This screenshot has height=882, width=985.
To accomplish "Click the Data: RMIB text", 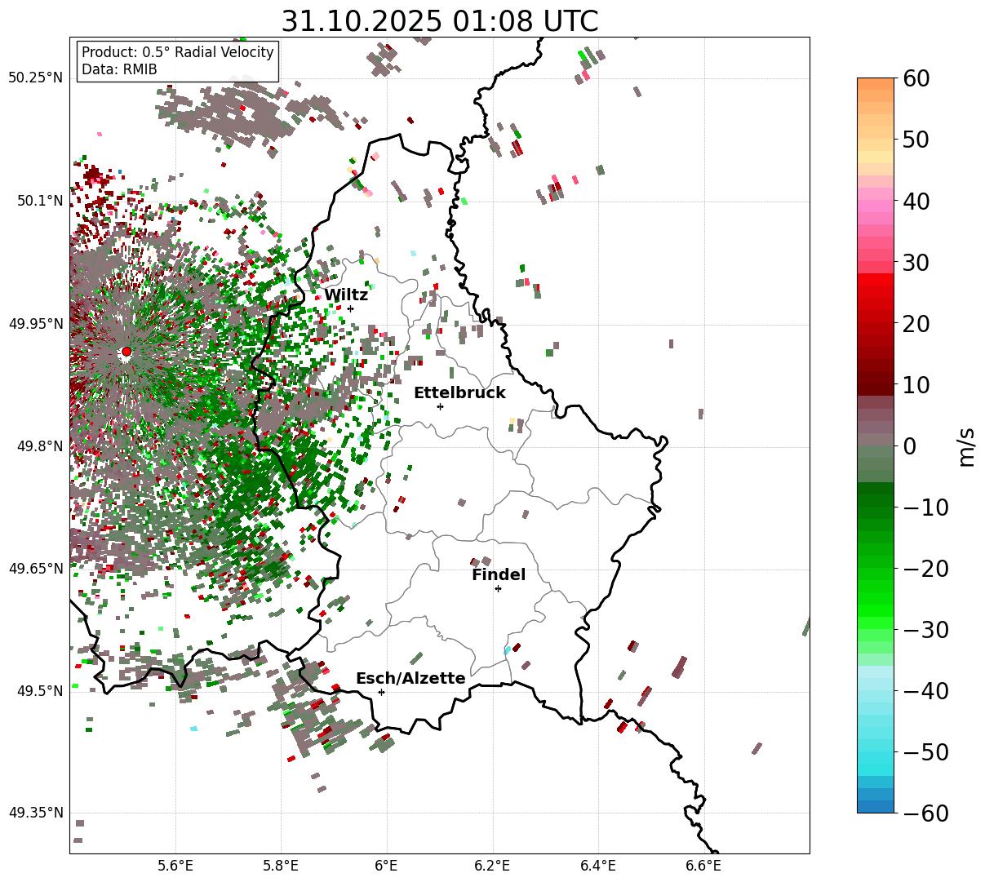I will (x=119, y=70).
